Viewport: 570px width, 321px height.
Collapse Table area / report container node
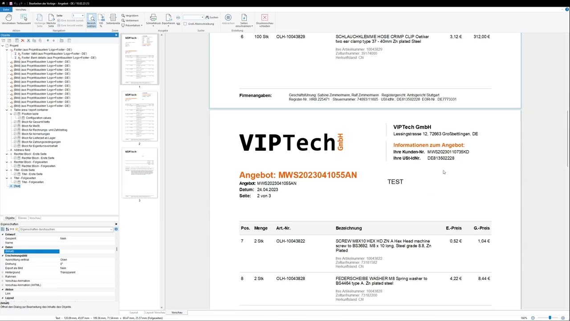pos(7,110)
